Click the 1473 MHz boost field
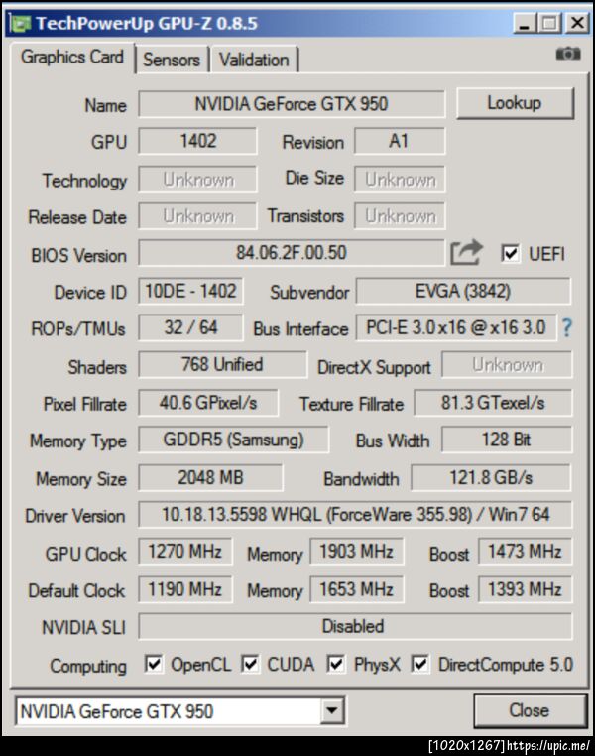 click(x=525, y=551)
